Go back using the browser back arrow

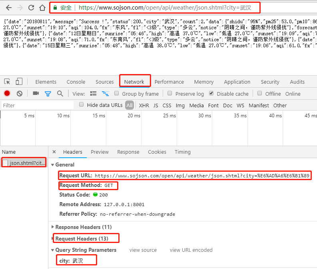point(9,8)
